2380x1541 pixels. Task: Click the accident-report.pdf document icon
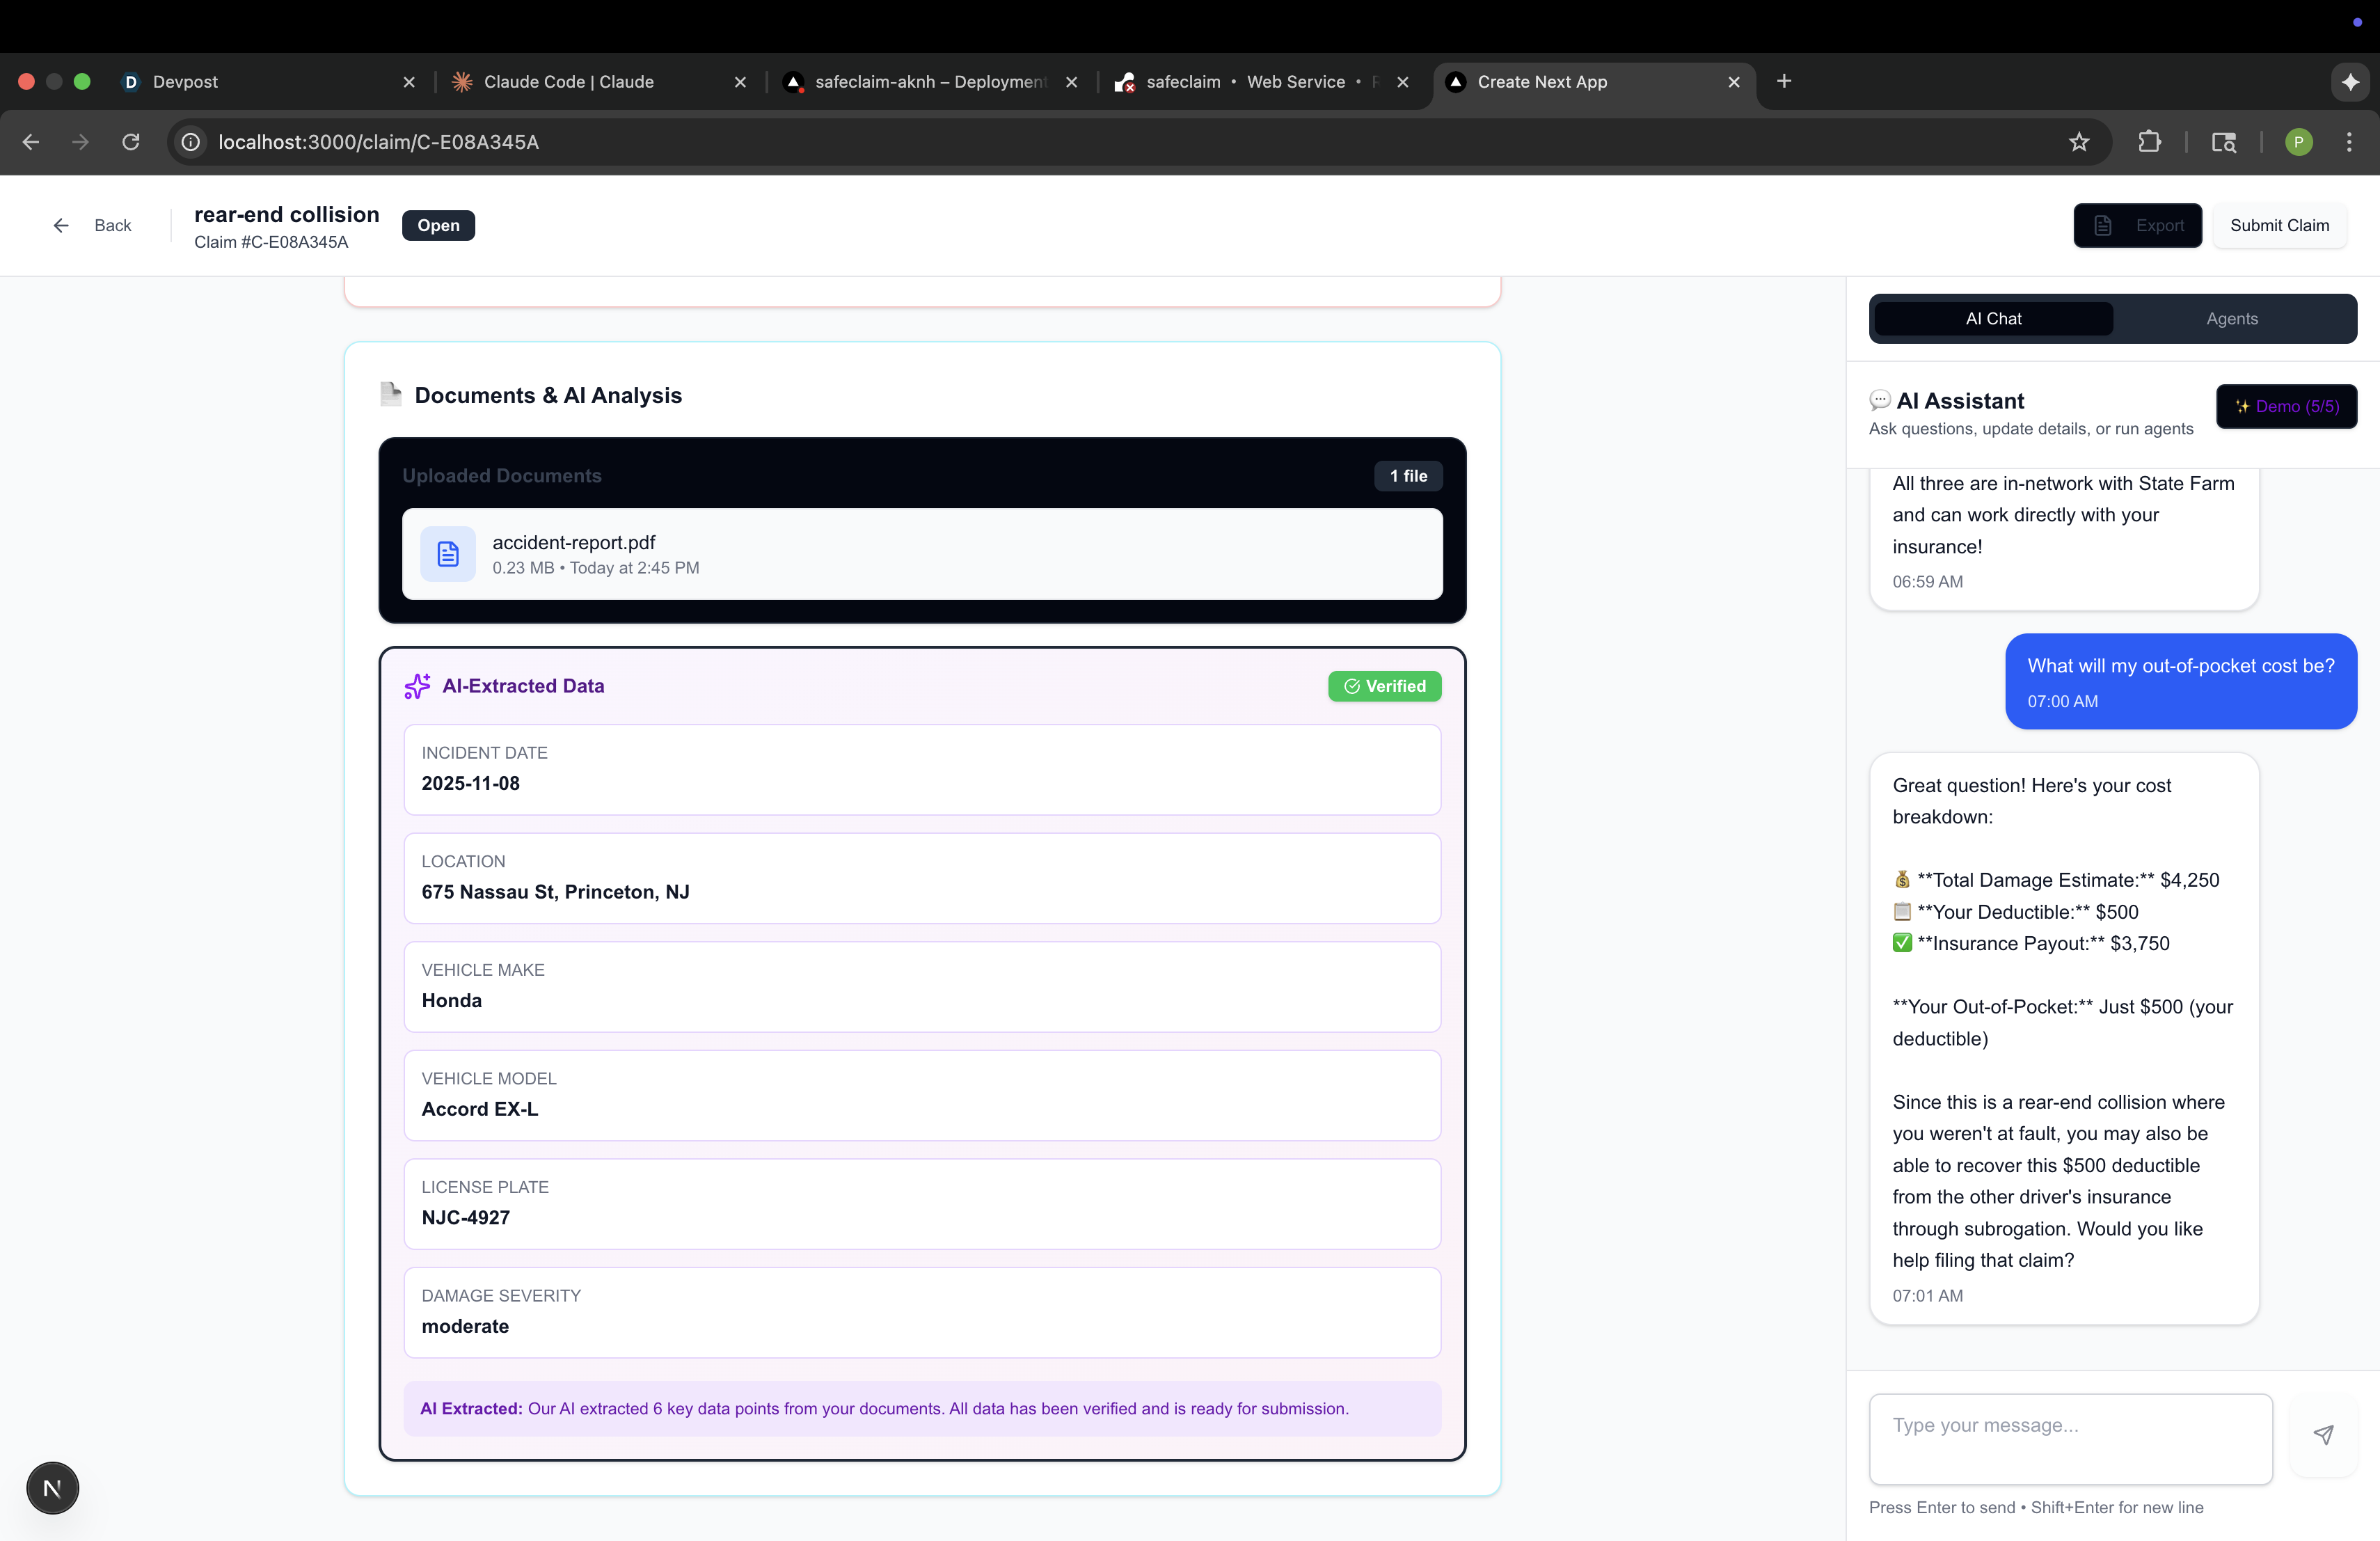[448, 554]
